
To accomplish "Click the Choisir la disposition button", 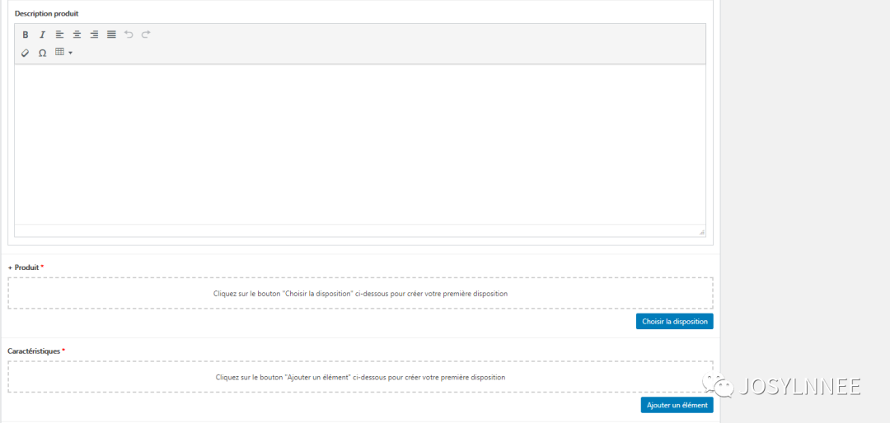I will point(674,322).
